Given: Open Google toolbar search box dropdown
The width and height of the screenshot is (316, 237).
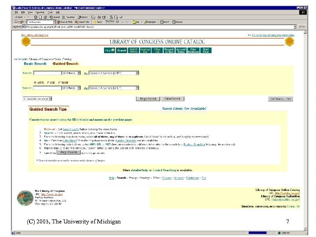Looking at the screenshot, I should coord(54,22).
